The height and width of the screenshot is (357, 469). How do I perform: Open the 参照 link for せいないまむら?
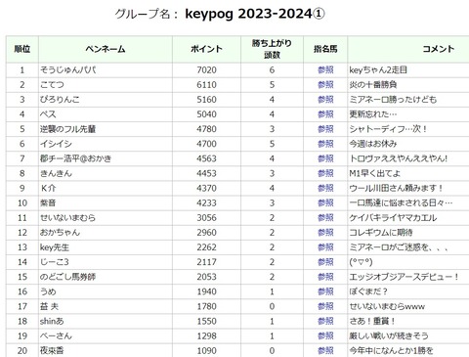point(325,218)
